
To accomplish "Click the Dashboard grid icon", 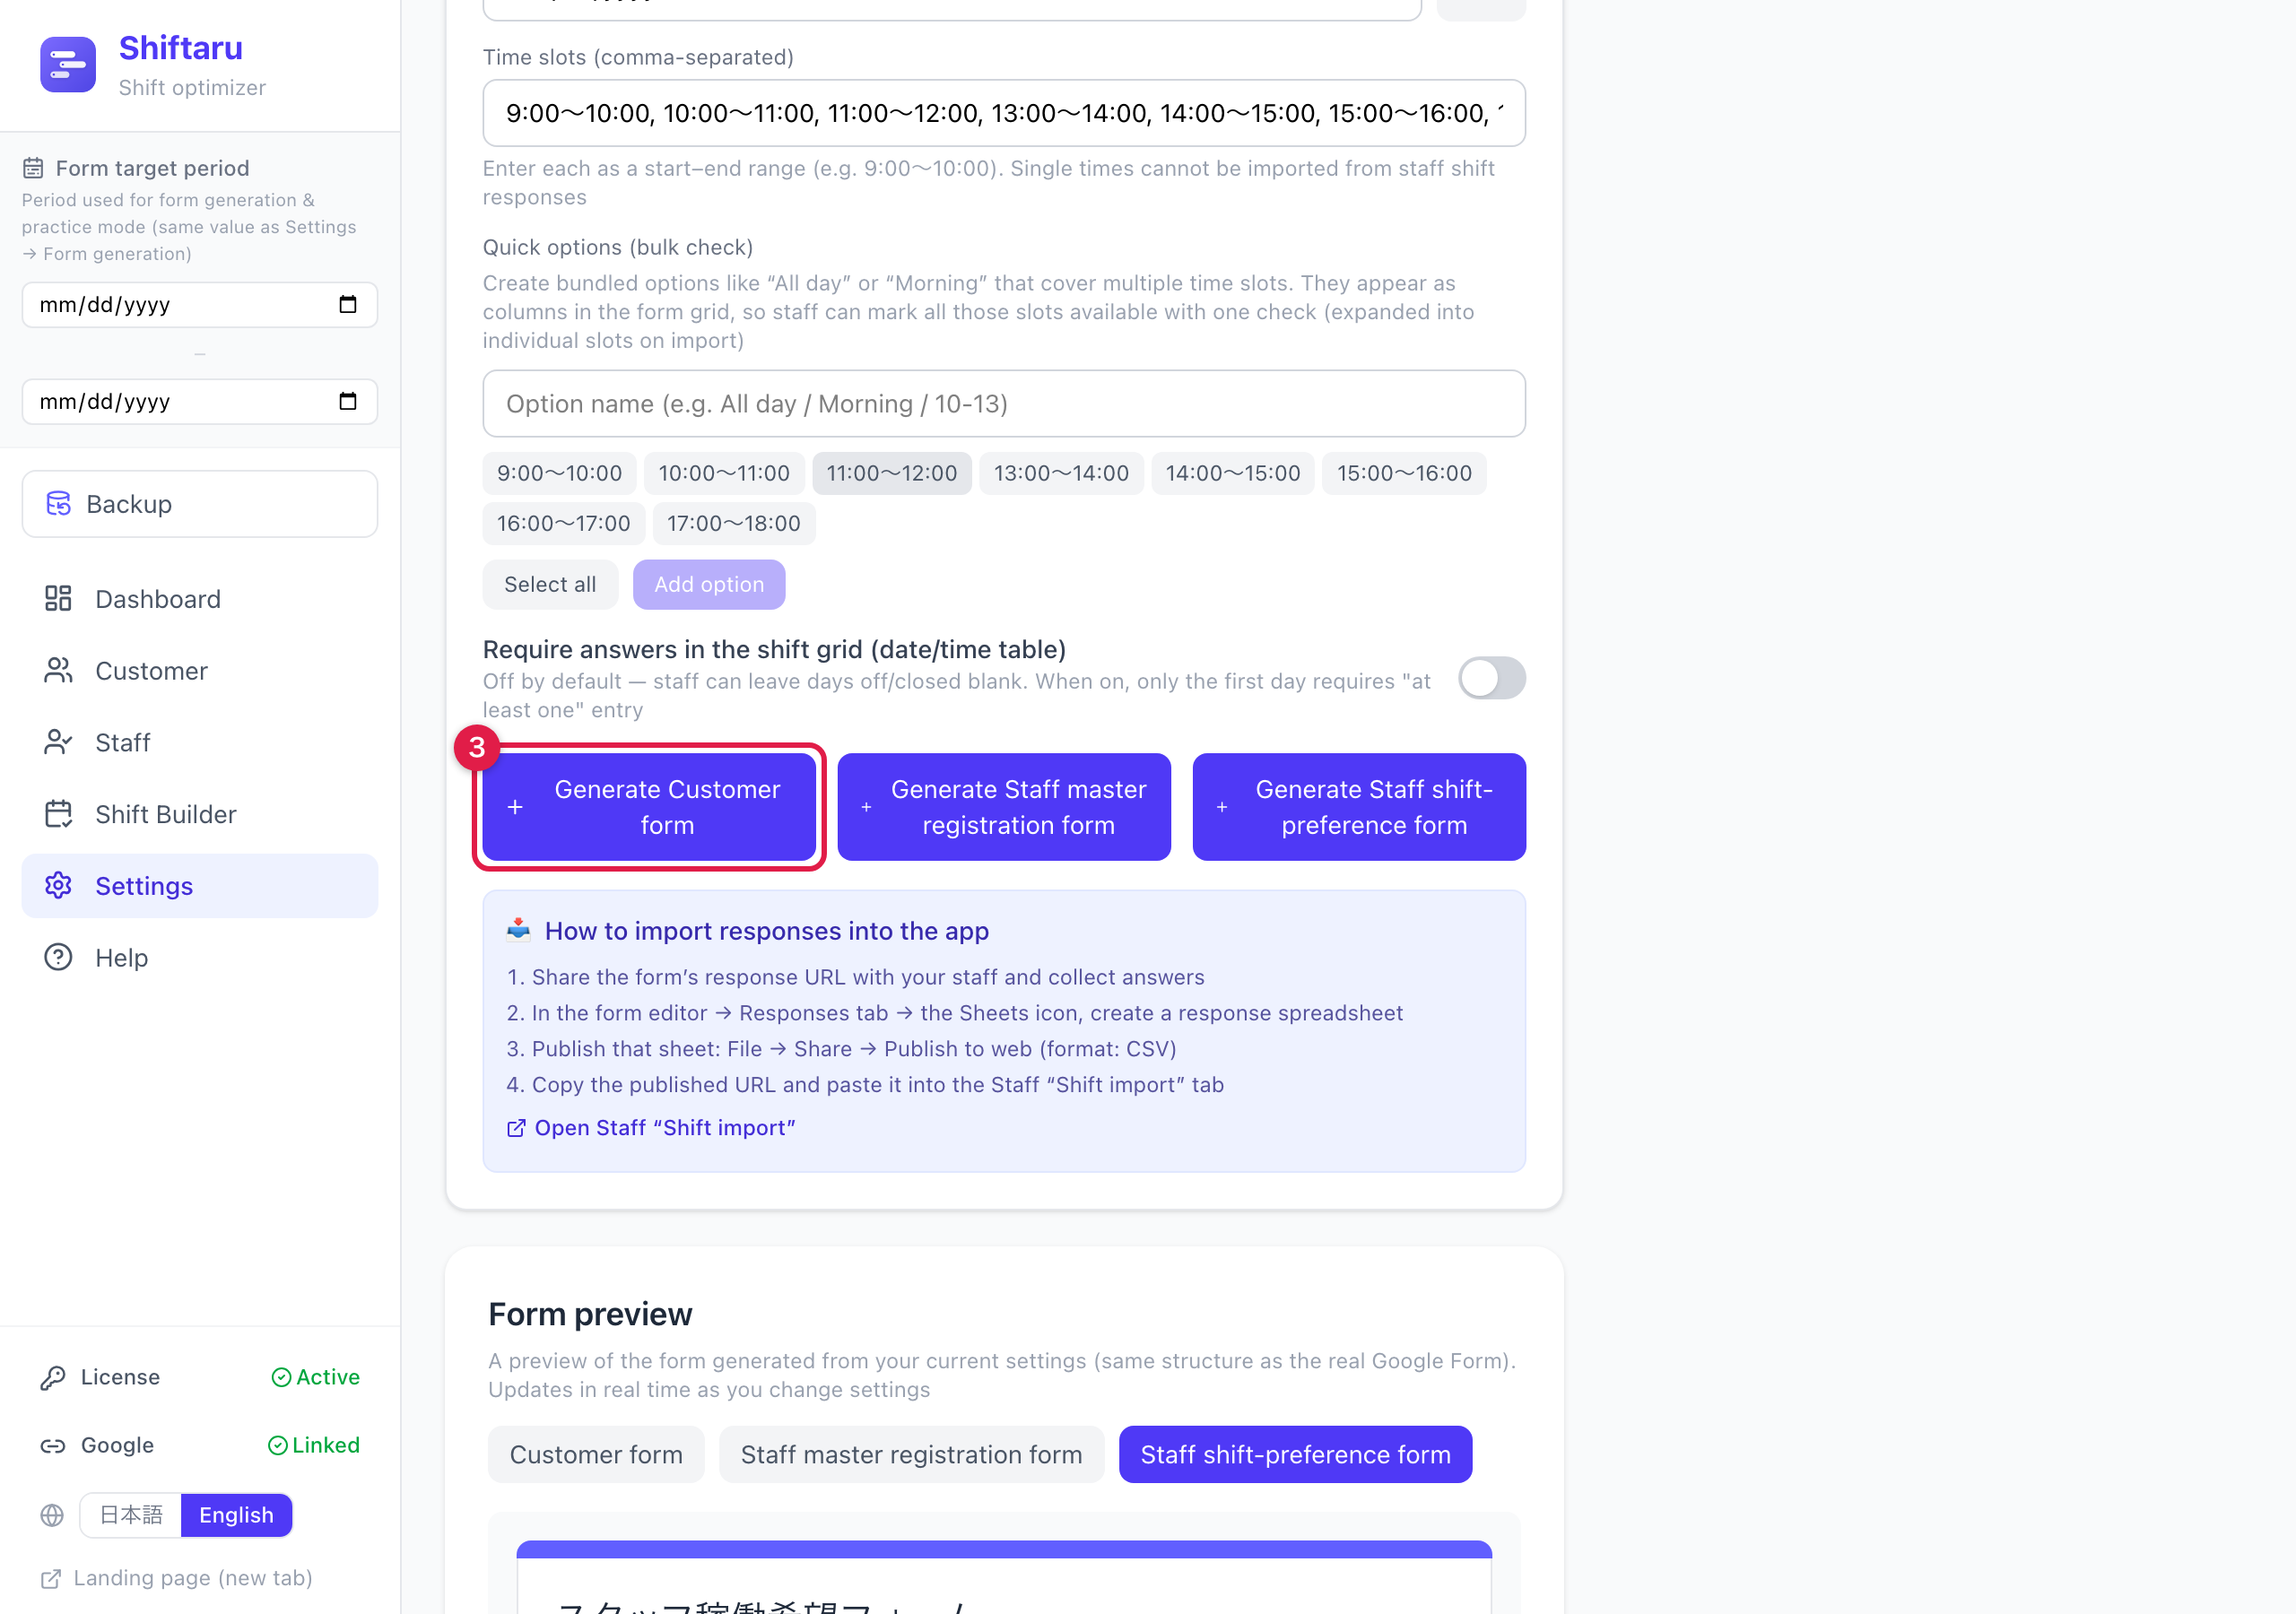I will (x=58, y=599).
